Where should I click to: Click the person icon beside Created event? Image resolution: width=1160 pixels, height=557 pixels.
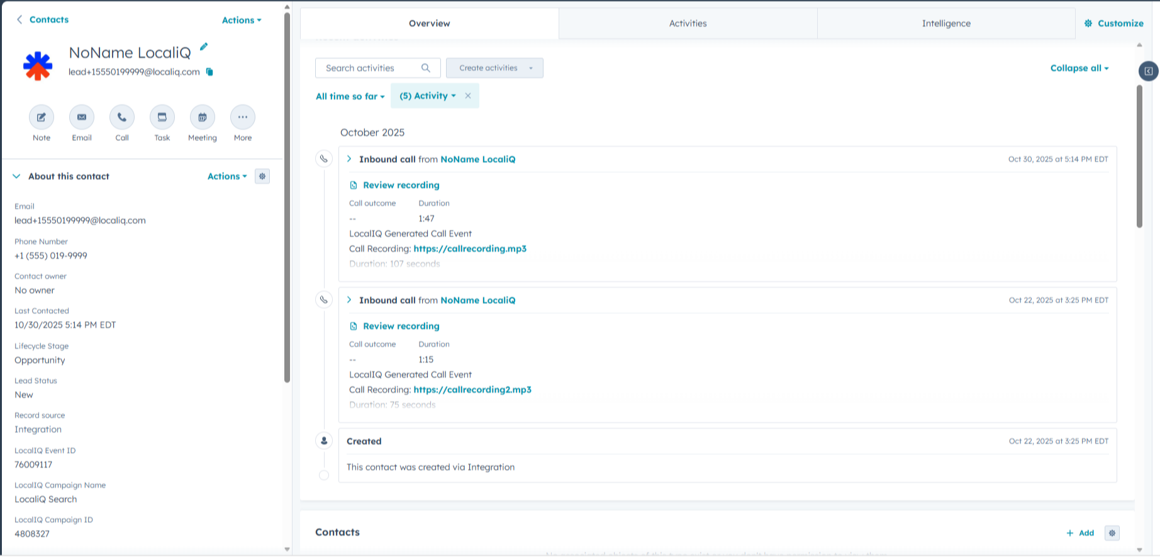[324, 441]
